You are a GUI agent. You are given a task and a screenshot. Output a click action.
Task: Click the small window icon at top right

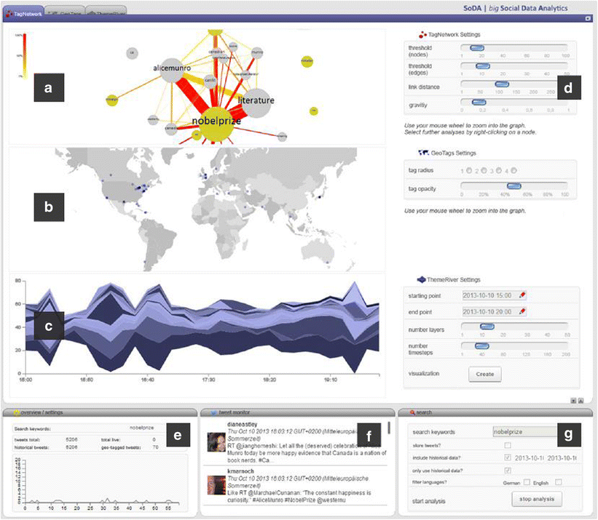588,18
